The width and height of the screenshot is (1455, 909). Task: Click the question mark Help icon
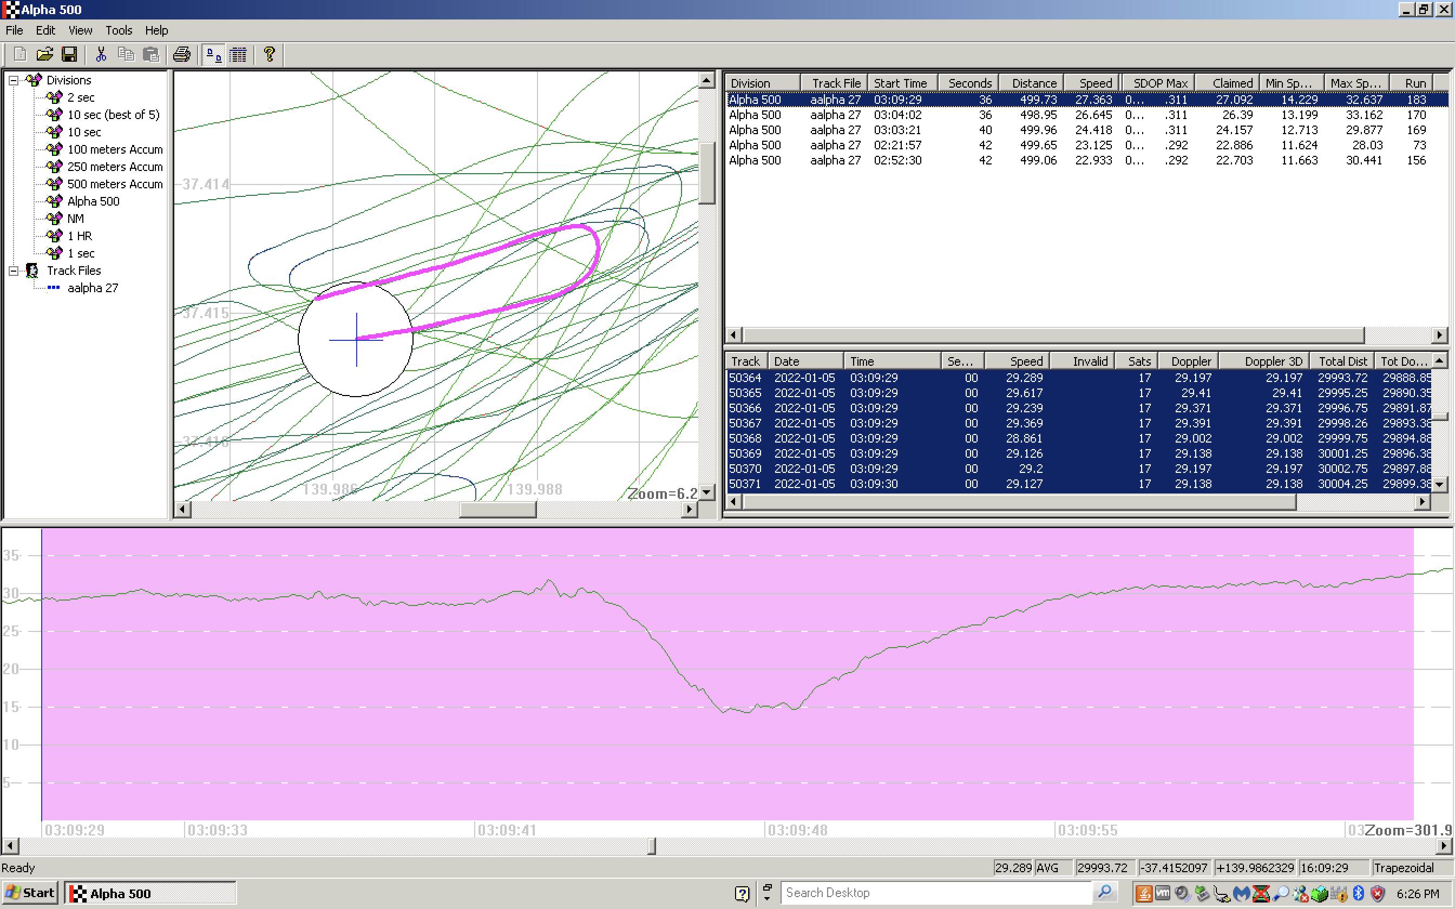pyautogui.click(x=270, y=55)
